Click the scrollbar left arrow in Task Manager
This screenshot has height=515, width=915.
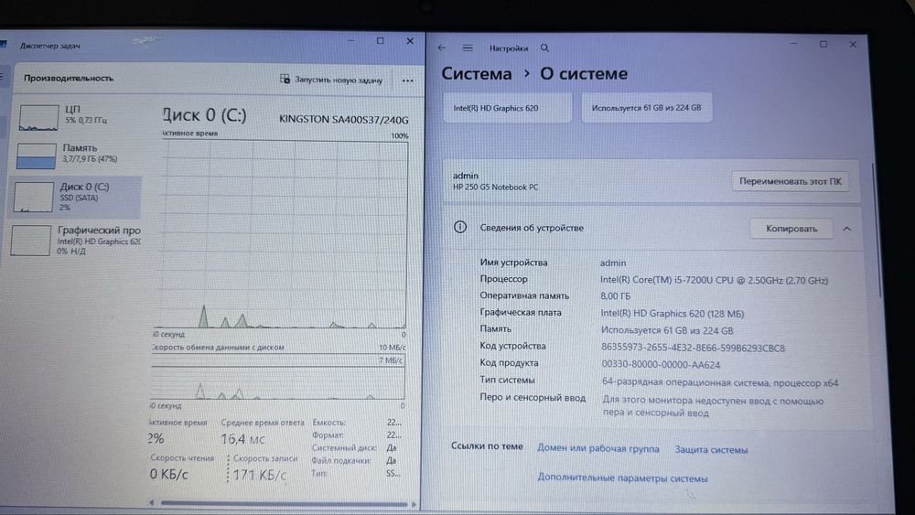click(x=151, y=503)
